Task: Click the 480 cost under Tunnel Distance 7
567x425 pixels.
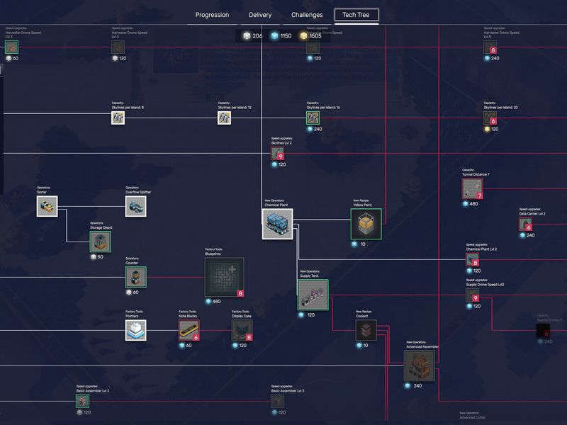Action: tap(471, 204)
